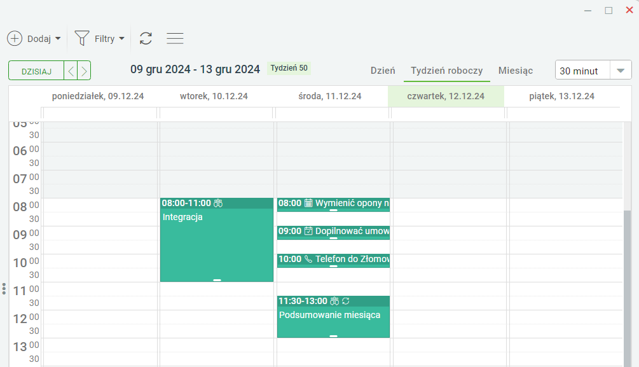Select środa, 11.12.24 column header
The width and height of the screenshot is (639, 367).
point(330,96)
